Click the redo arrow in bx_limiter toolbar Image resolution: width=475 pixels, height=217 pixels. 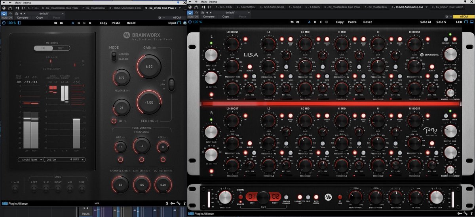[x=61, y=23]
